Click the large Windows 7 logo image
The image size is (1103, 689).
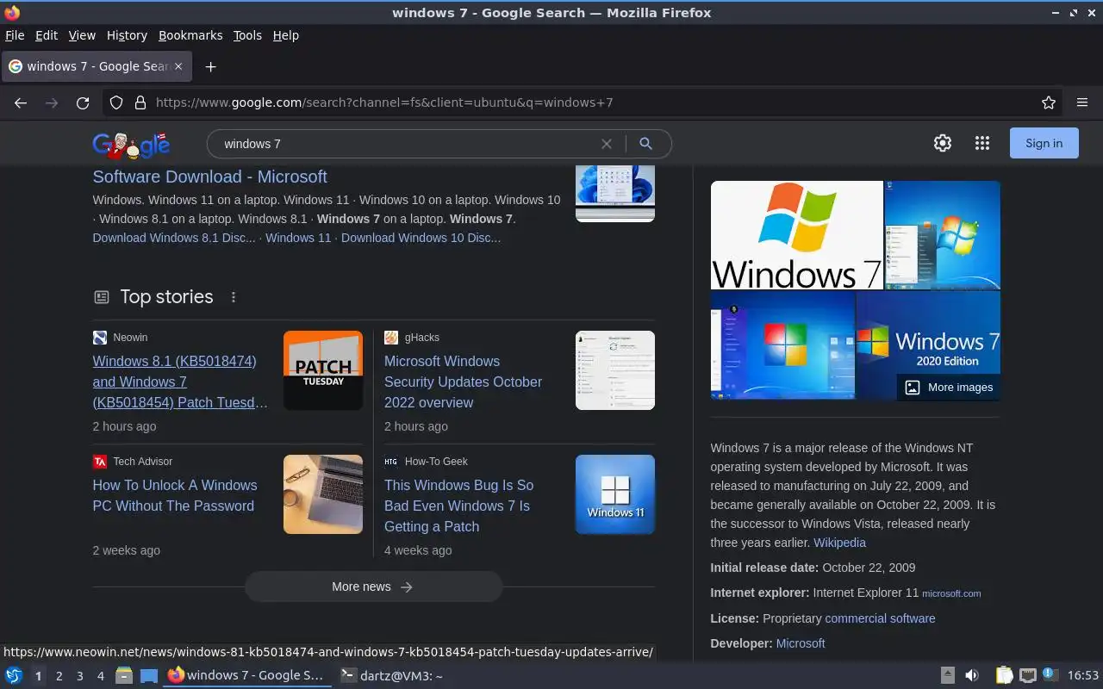(797, 235)
